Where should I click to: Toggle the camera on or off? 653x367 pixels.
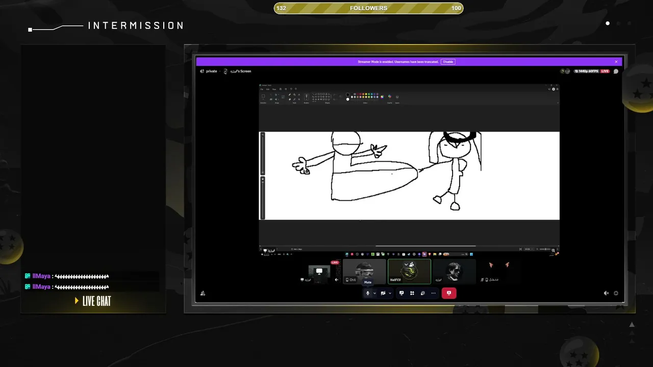(x=383, y=293)
